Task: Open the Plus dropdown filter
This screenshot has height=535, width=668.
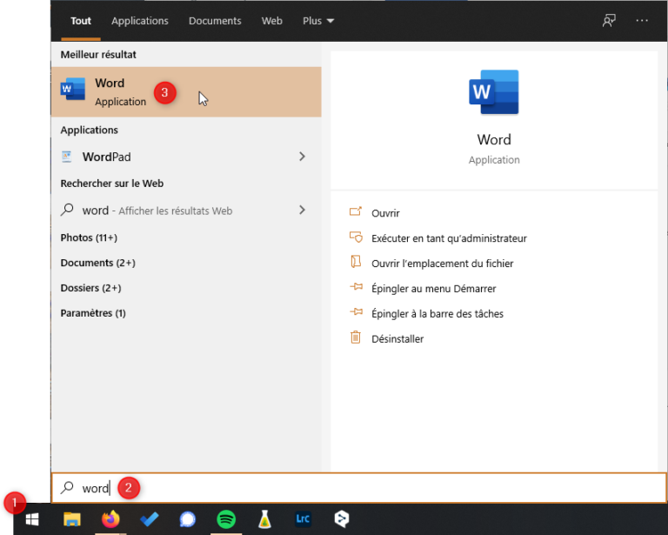Action: [x=317, y=21]
